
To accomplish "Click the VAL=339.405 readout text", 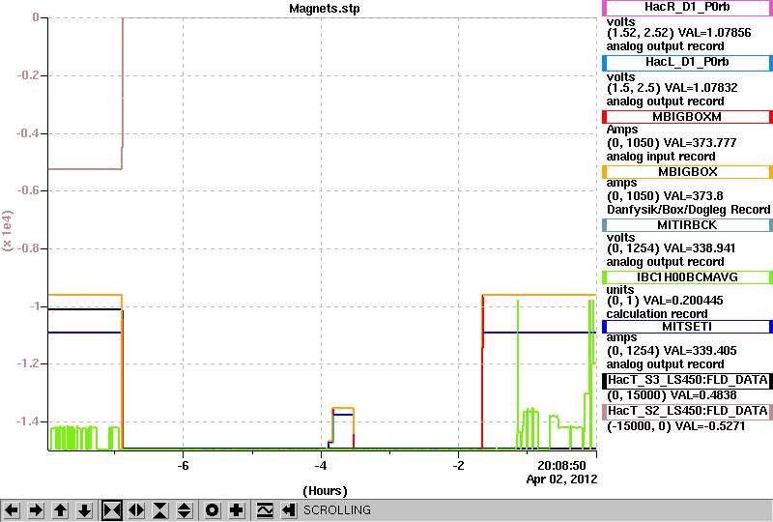I will (700, 351).
